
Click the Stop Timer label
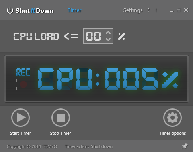click(x=61, y=133)
